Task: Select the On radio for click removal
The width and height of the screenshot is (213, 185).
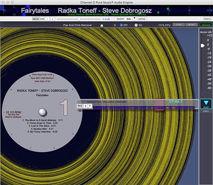Action: click(136, 25)
